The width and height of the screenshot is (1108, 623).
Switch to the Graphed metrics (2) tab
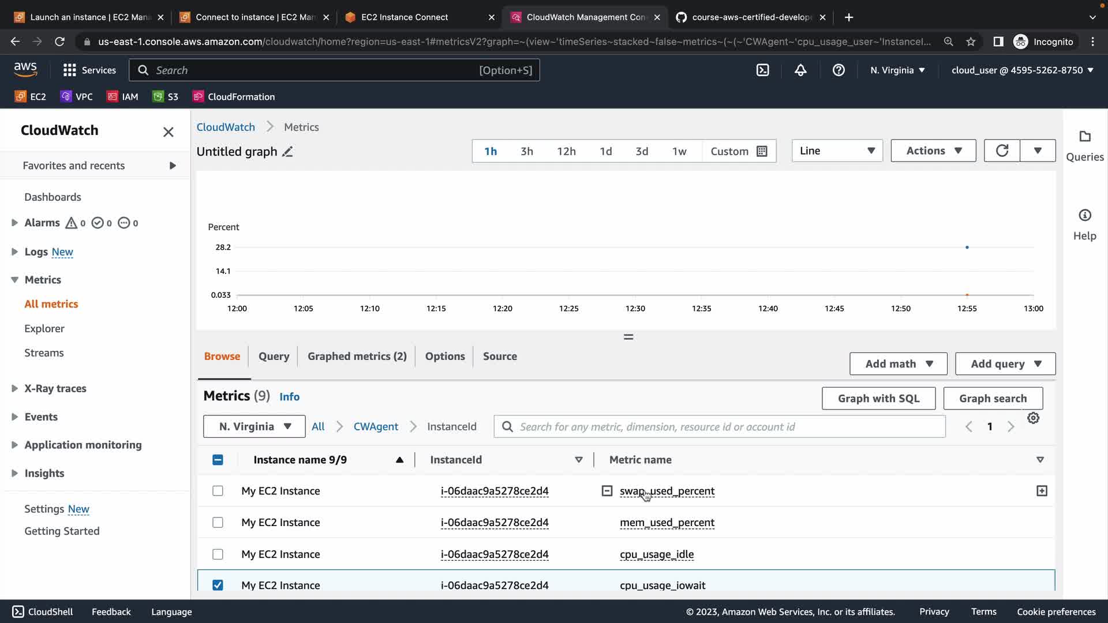coord(357,356)
